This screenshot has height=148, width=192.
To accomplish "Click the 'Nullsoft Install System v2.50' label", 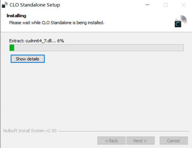I will point(30,131).
